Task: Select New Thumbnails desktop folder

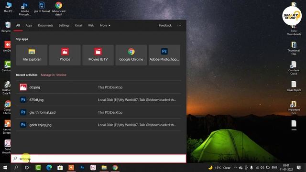Action: 294,31
